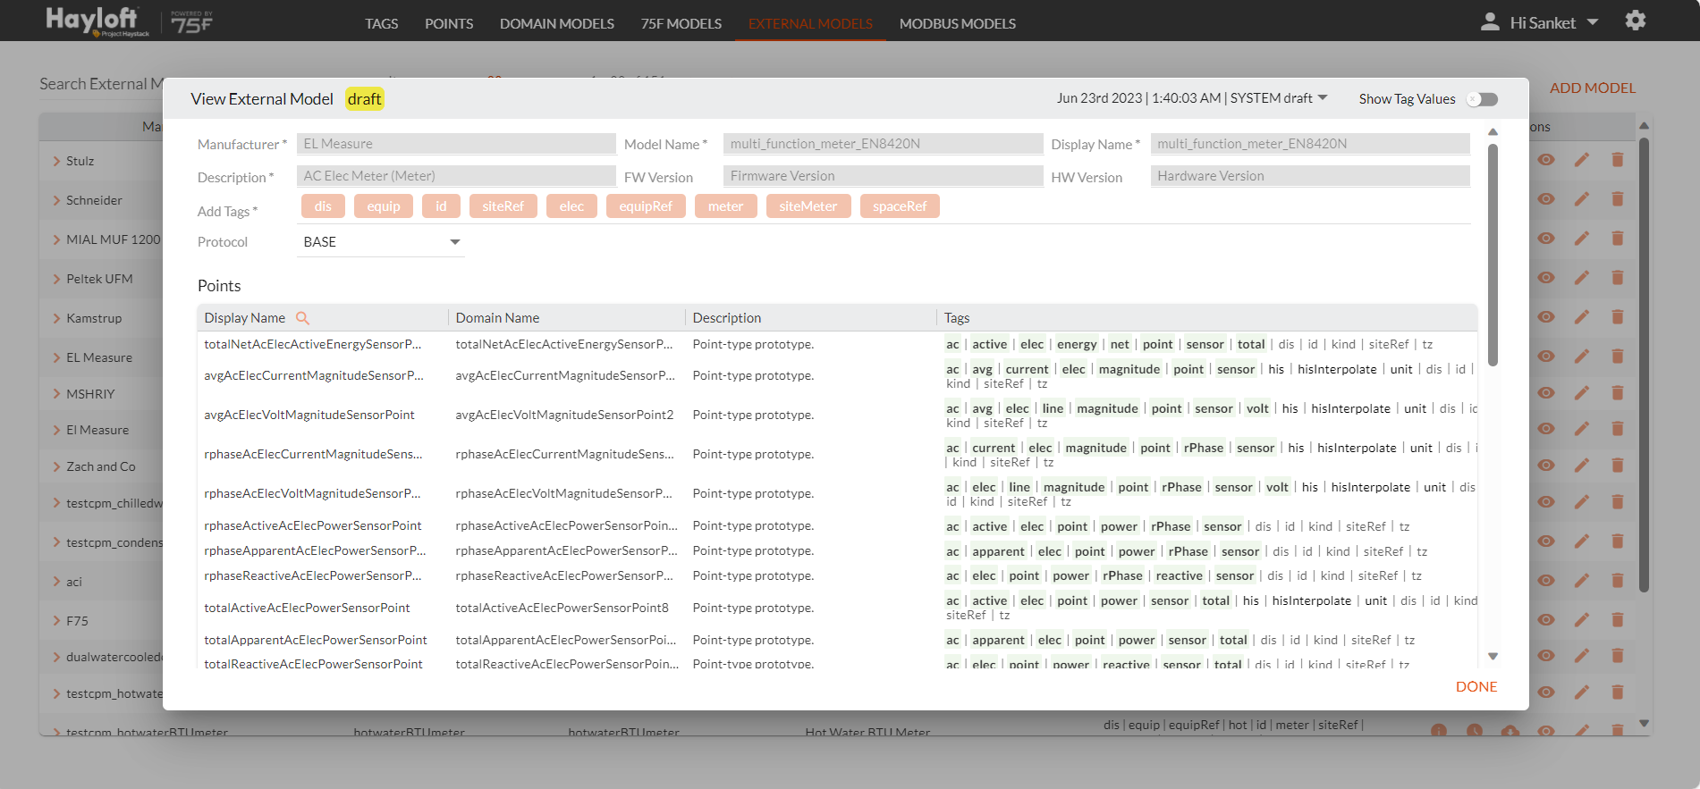View the MSHRIY model eye icon
This screenshot has width=1700, height=789.
(1546, 393)
